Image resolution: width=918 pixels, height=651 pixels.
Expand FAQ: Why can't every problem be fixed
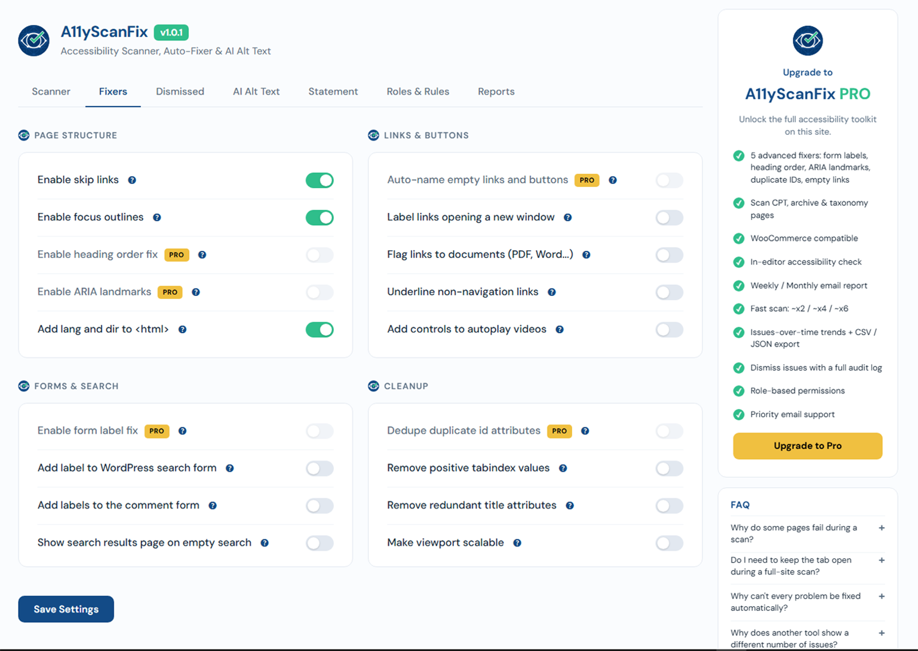(x=807, y=602)
